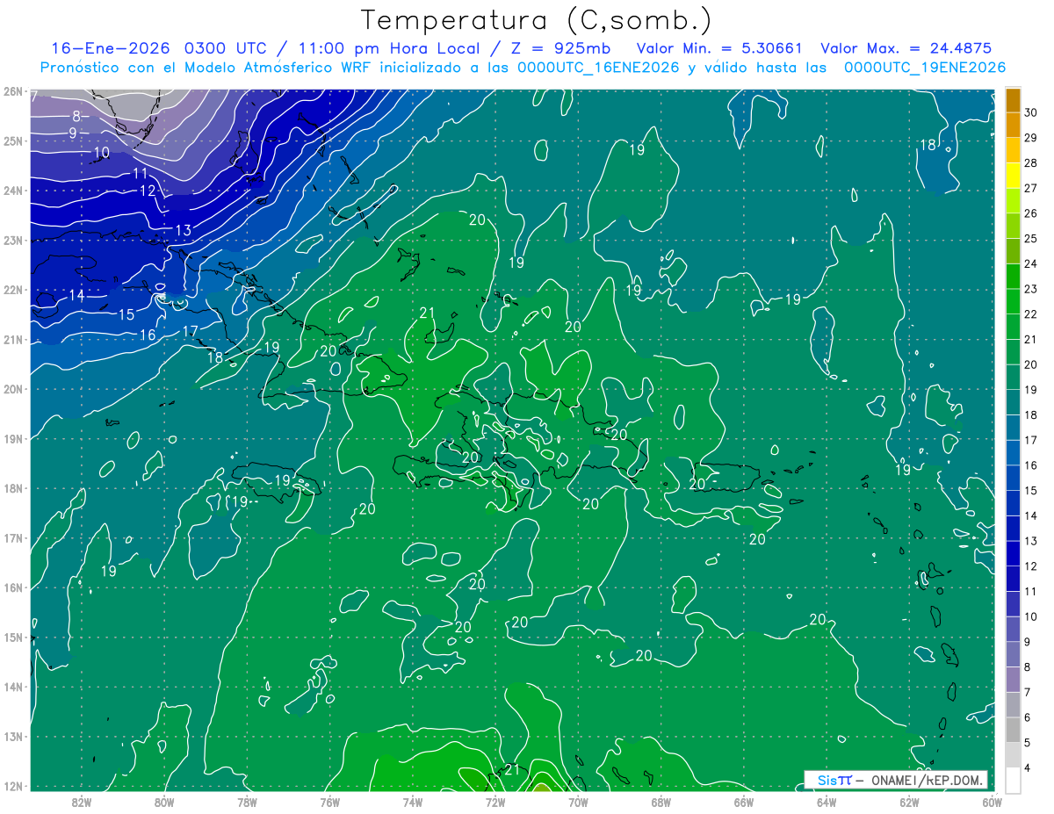Click the title 'Temperatura (C,somb.)'

(x=537, y=20)
